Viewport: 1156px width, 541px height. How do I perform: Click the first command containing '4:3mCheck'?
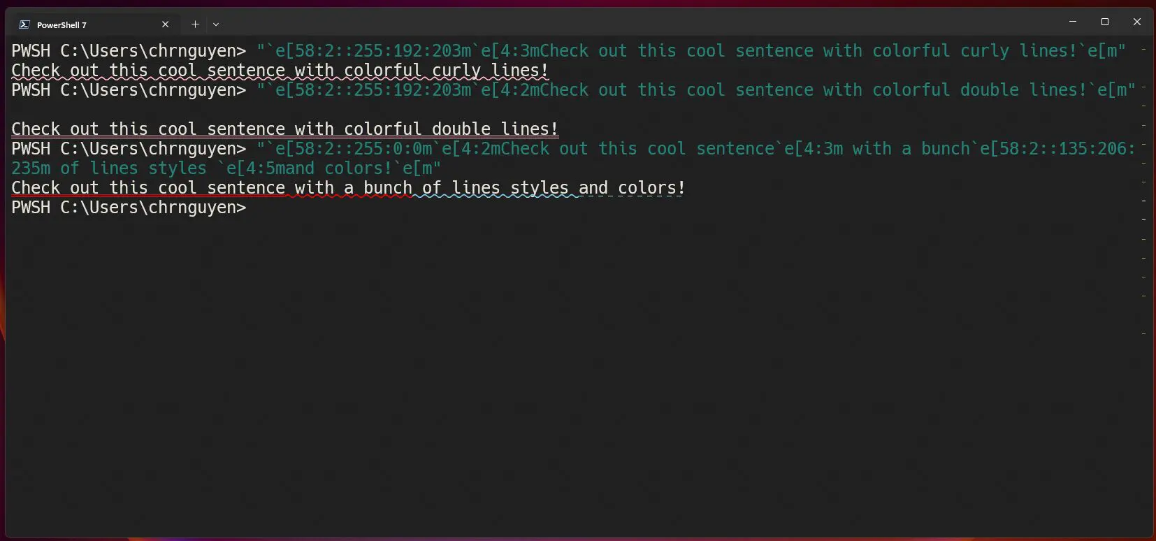pyautogui.click(x=691, y=51)
